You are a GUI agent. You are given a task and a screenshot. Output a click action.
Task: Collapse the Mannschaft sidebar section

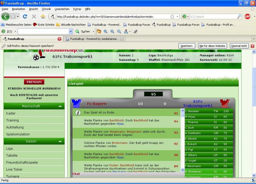[x=60, y=106]
